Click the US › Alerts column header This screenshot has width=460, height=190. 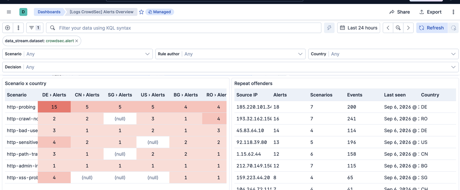(153, 95)
